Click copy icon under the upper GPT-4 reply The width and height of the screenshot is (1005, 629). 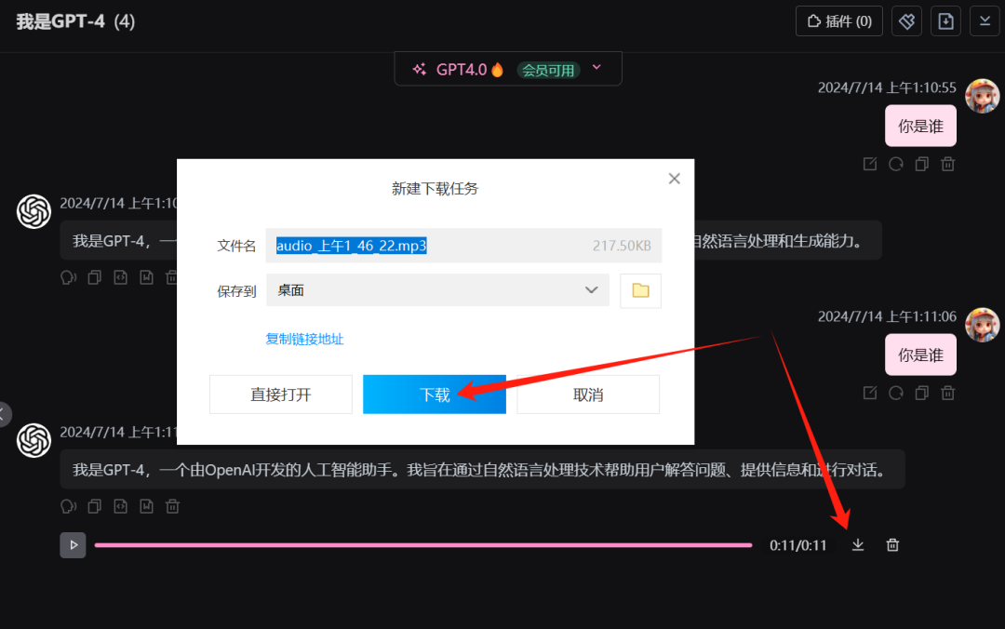[94, 277]
